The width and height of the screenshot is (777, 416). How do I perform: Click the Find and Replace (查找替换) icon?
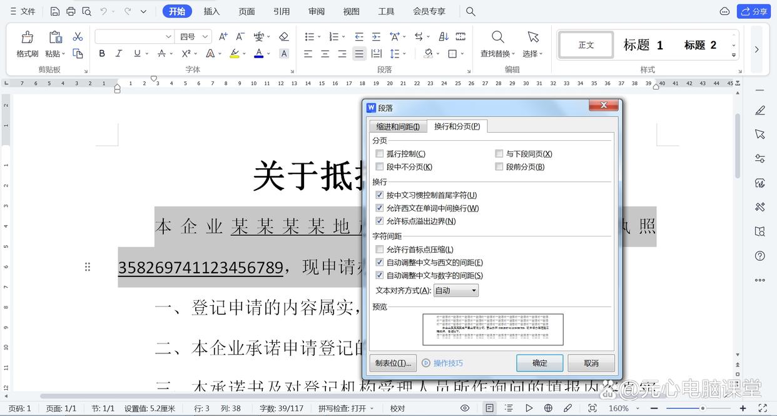(498, 37)
